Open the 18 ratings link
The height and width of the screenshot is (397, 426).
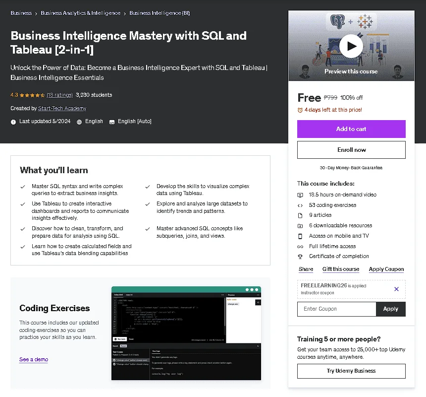coord(60,95)
